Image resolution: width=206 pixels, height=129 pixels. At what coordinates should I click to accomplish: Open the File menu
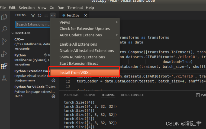[3, 8]
